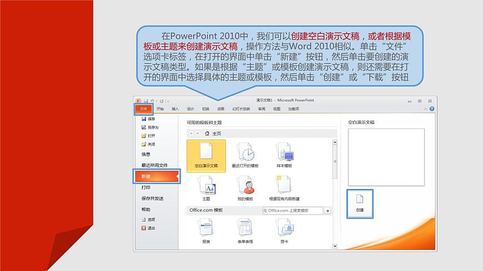Switch to the View (视图) ribbon tab
This screenshot has height=271, width=483.
(x=276, y=109)
